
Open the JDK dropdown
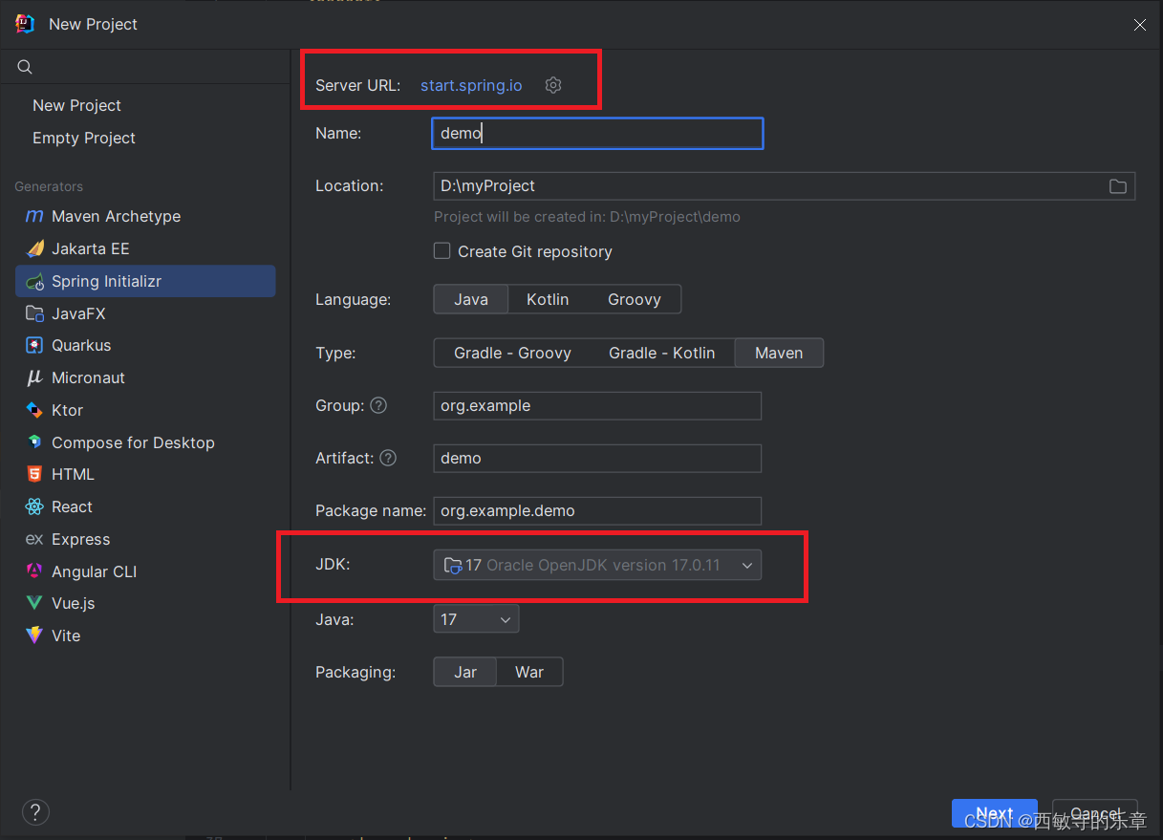597,565
